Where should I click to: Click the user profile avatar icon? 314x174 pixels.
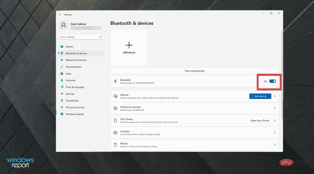[63, 25]
